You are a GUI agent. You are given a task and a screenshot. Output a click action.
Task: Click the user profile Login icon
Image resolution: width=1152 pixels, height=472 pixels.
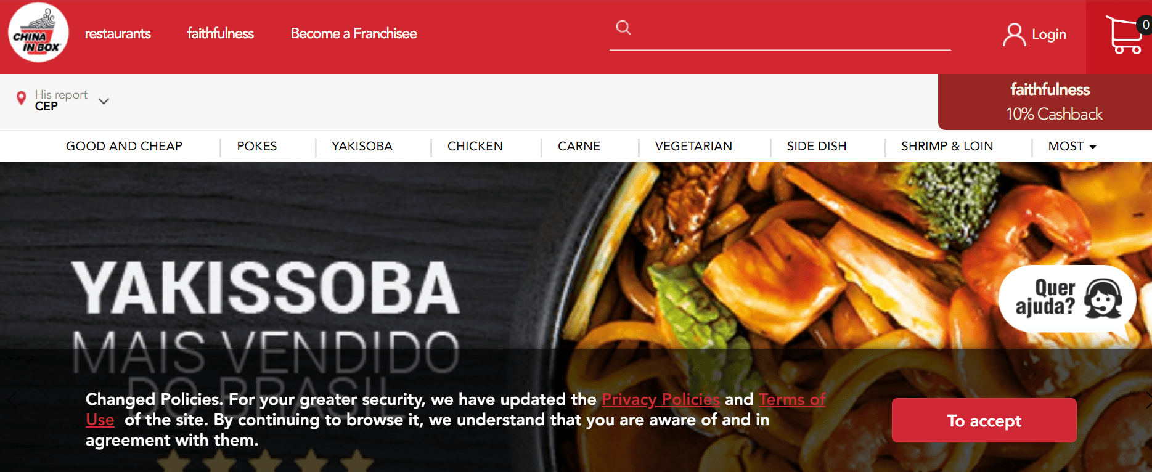pyautogui.click(x=1014, y=35)
